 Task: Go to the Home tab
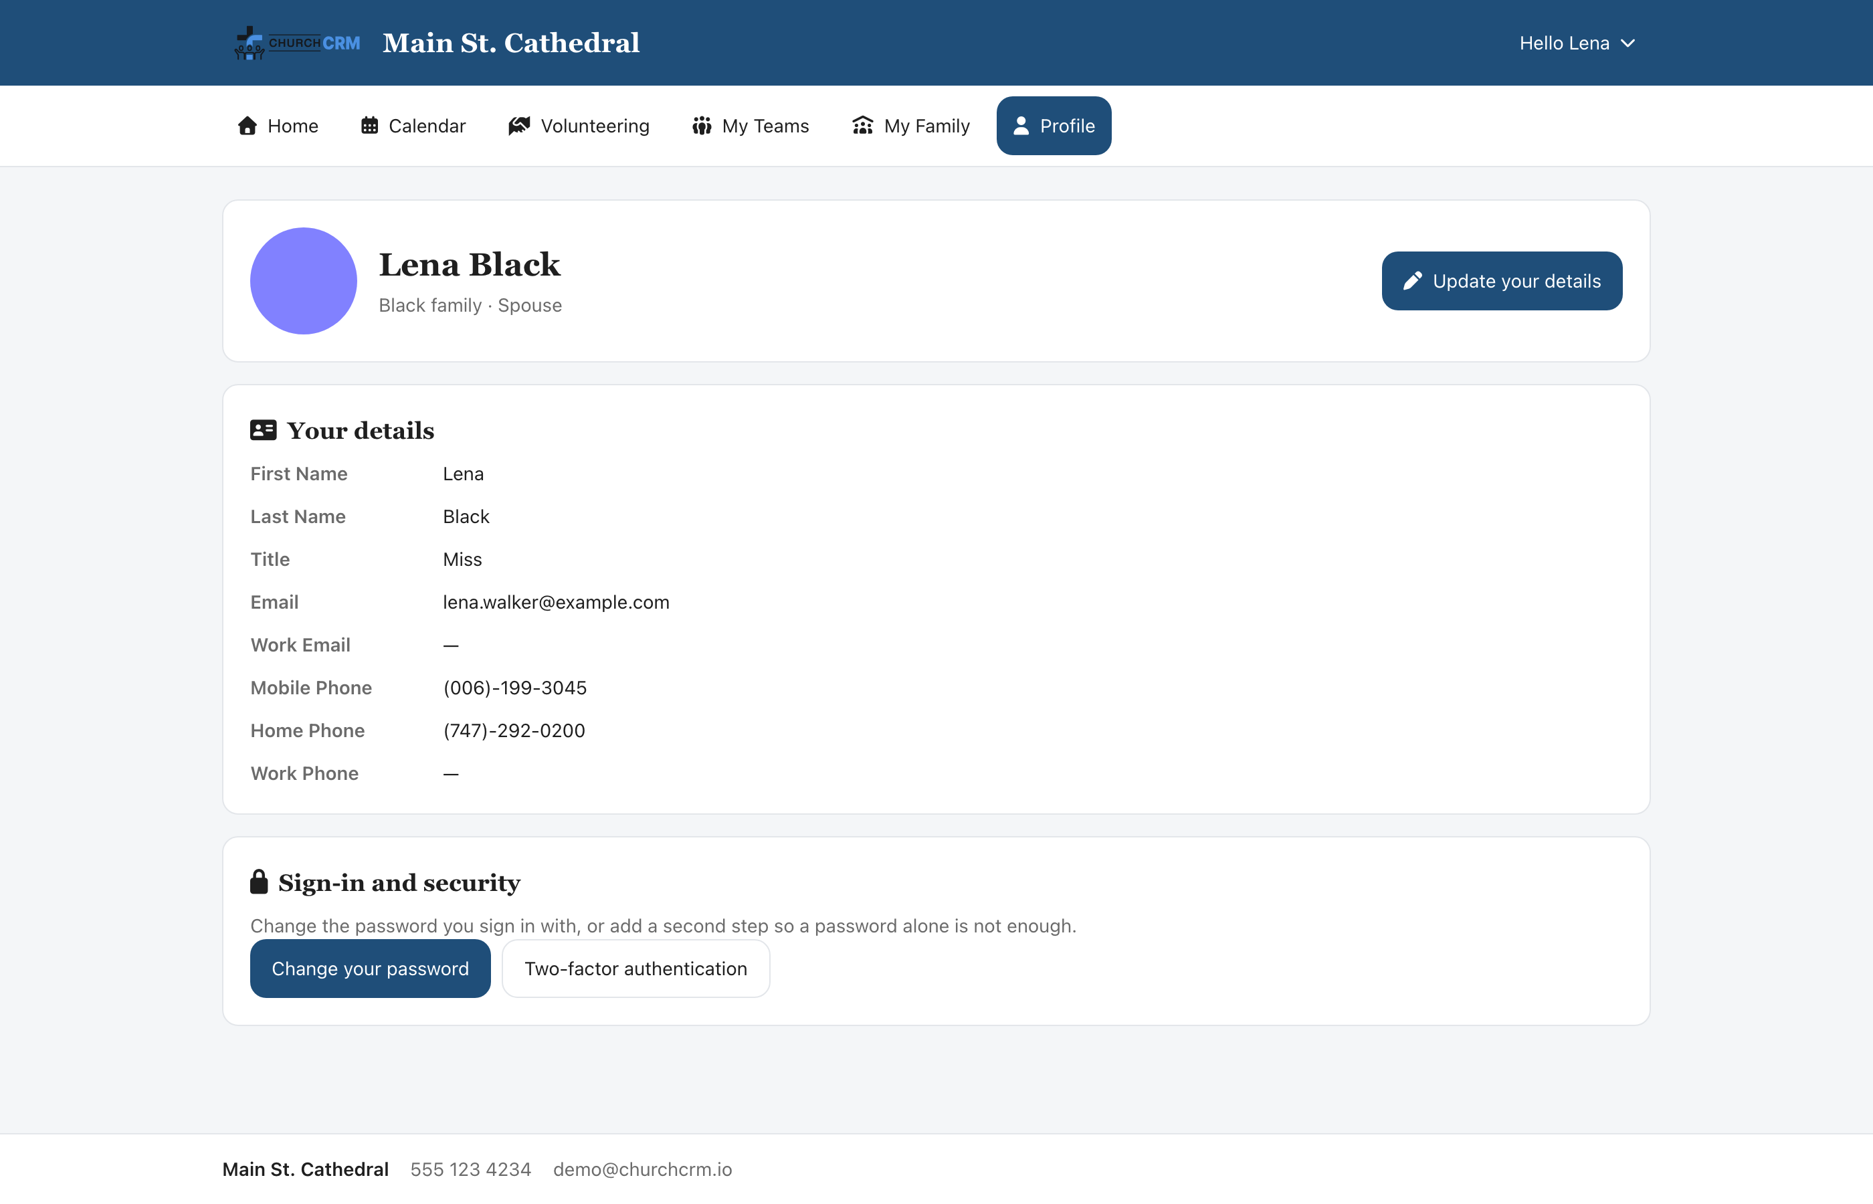278,126
